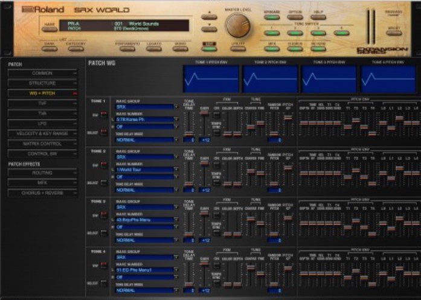Toggle Tone 3 Tempo Sync switch
Image resolution: width=421 pixels, height=300 pixels.
[x=216, y=233]
